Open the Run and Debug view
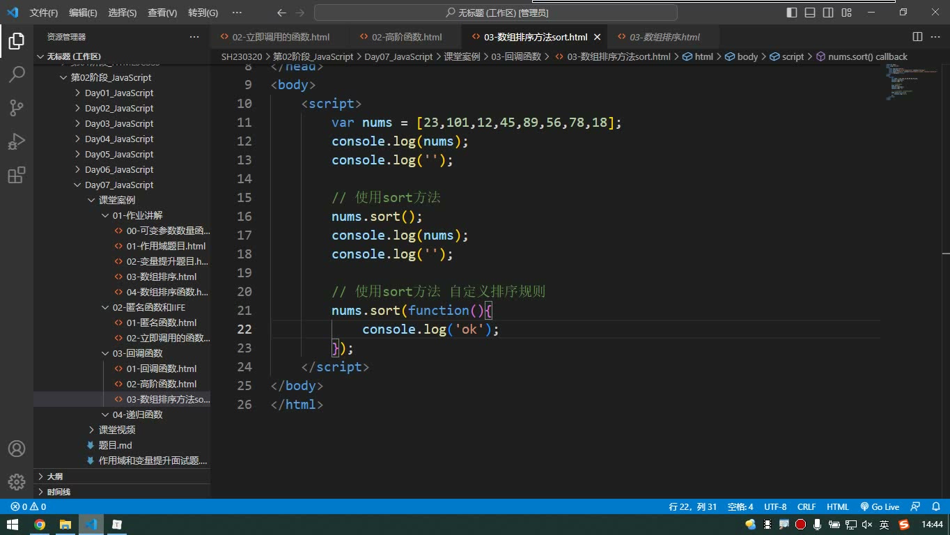Screen dimensions: 950x535 [17, 141]
